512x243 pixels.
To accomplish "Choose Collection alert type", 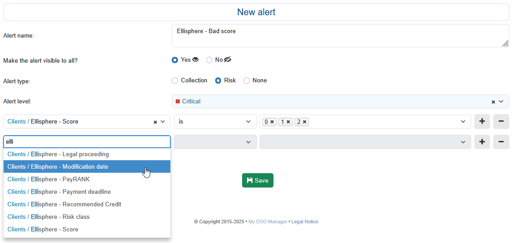I will tap(175, 81).
